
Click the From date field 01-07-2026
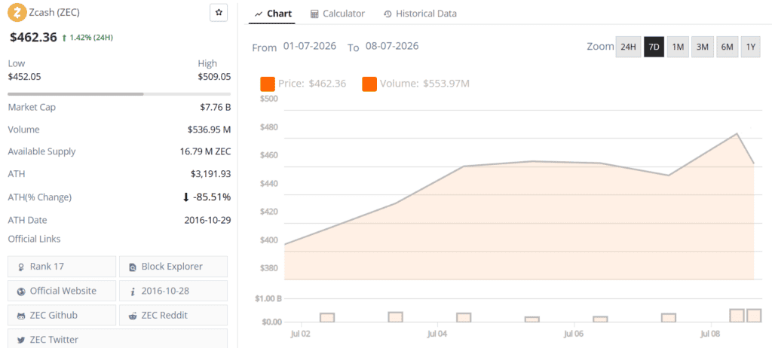pyautogui.click(x=310, y=46)
